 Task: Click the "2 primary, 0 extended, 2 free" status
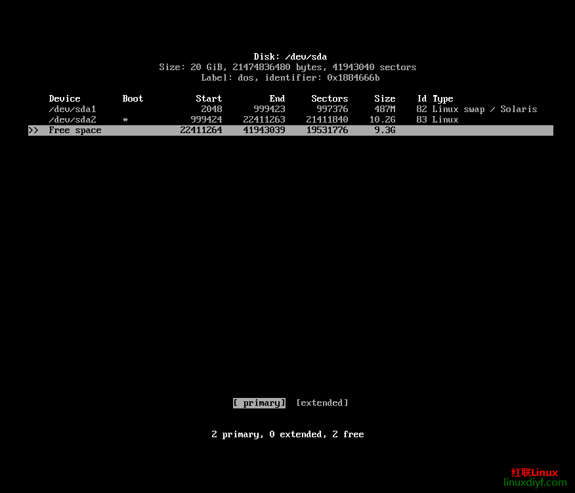(x=287, y=435)
